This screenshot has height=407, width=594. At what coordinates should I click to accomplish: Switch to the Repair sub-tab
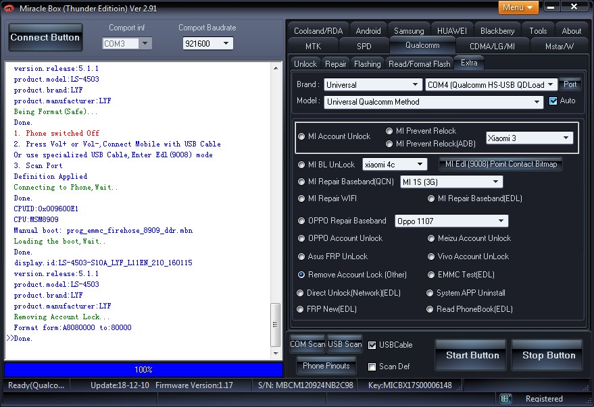[336, 64]
